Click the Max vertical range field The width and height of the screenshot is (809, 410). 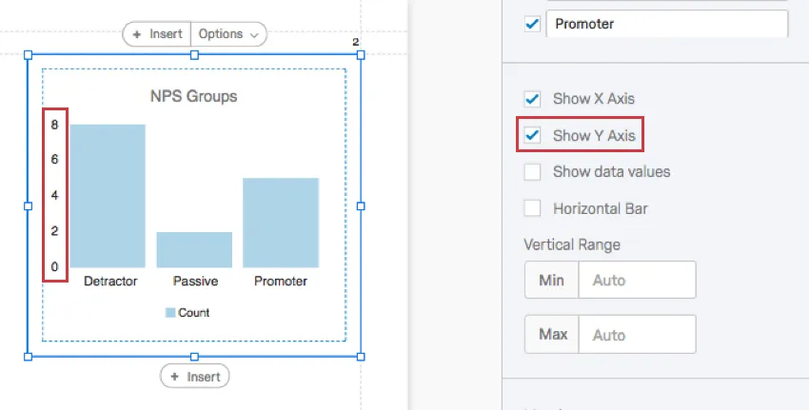tap(637, 335)
